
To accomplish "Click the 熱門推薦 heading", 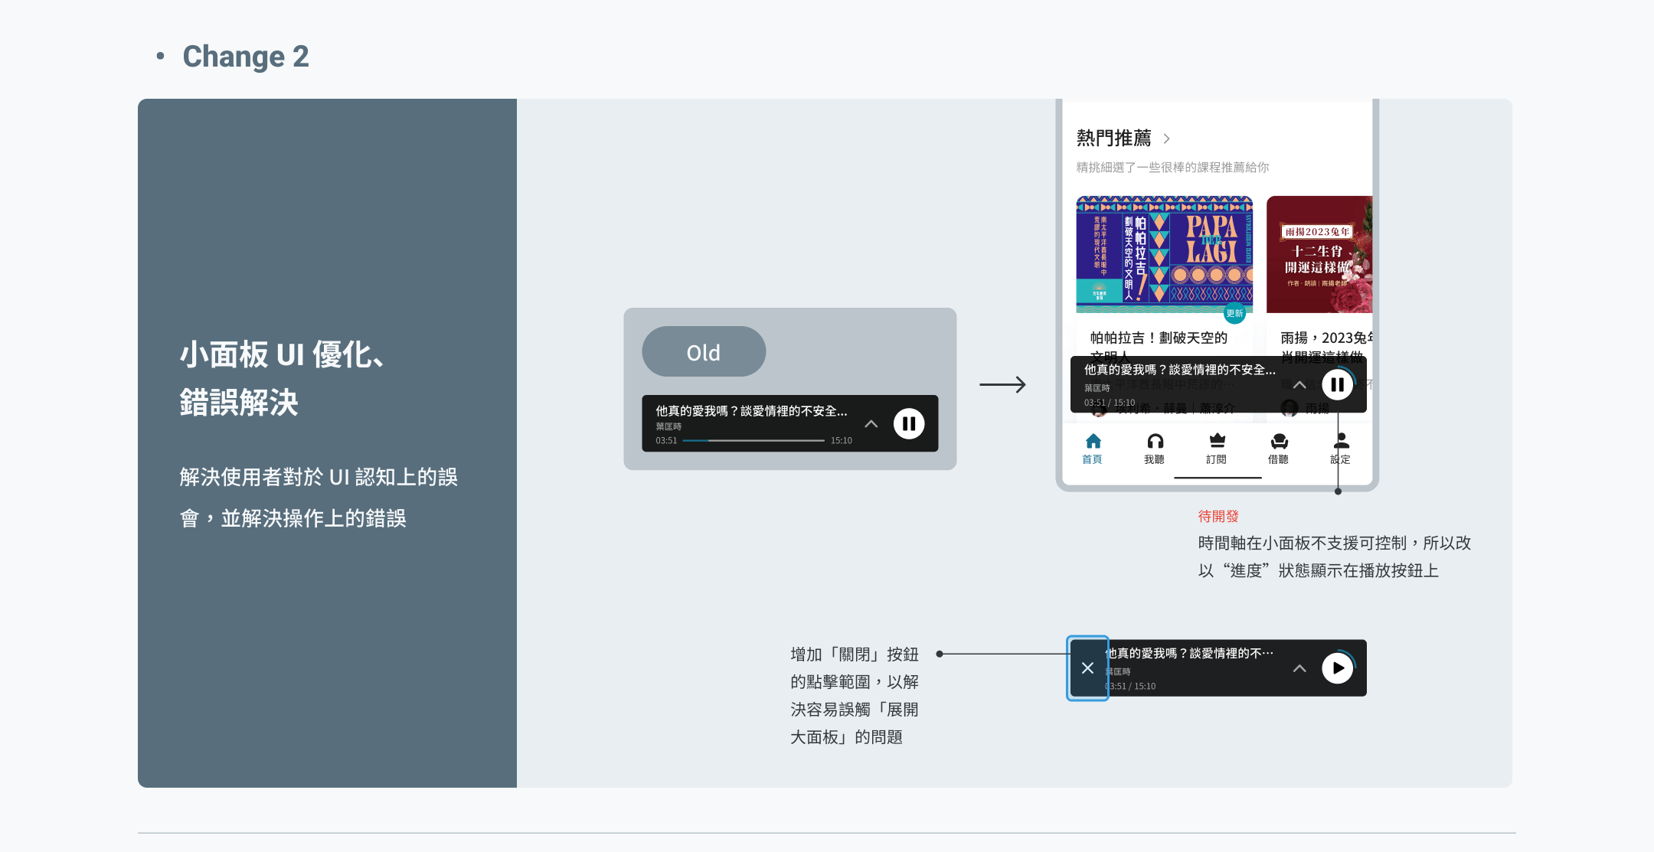I will tap(1113, 138).
